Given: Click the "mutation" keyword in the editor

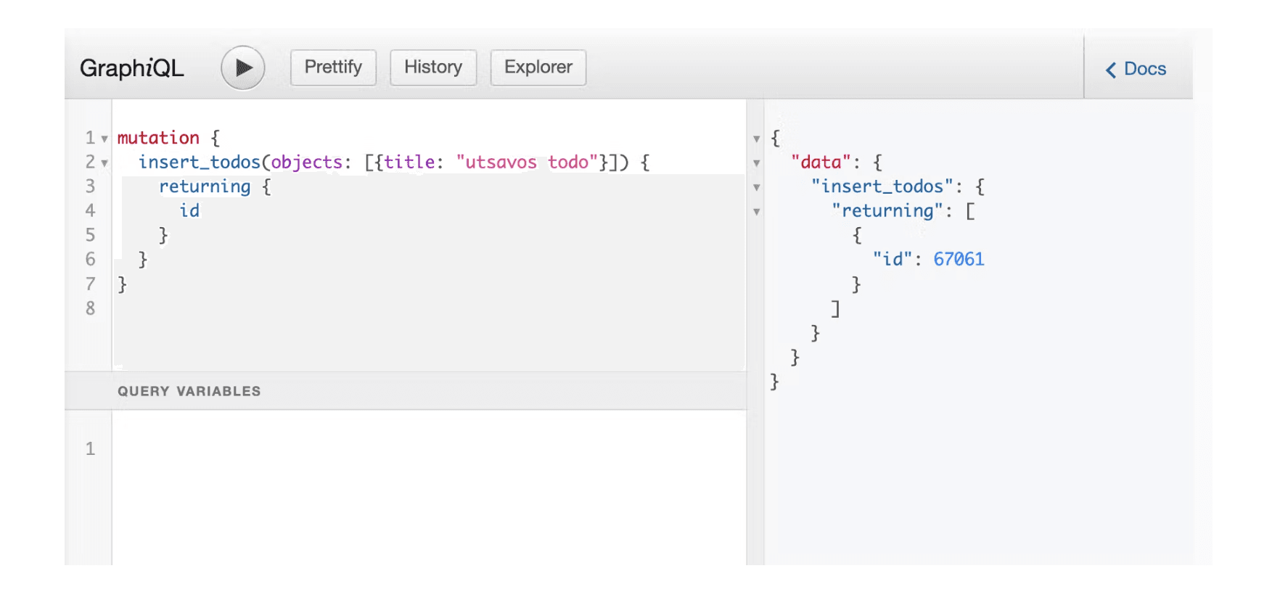Looking at the screenshot, I should [x=158, y=138].
